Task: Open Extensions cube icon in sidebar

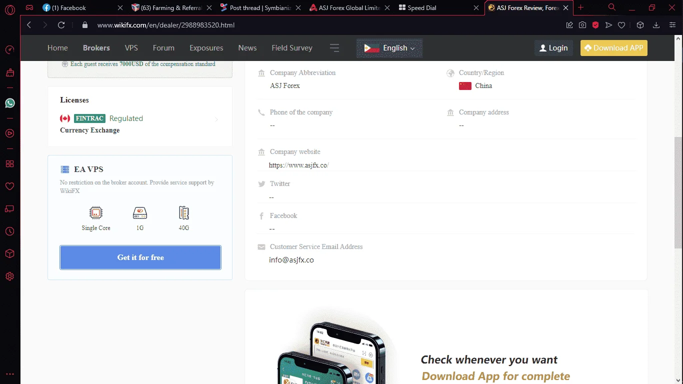Action: pos(9,254)
